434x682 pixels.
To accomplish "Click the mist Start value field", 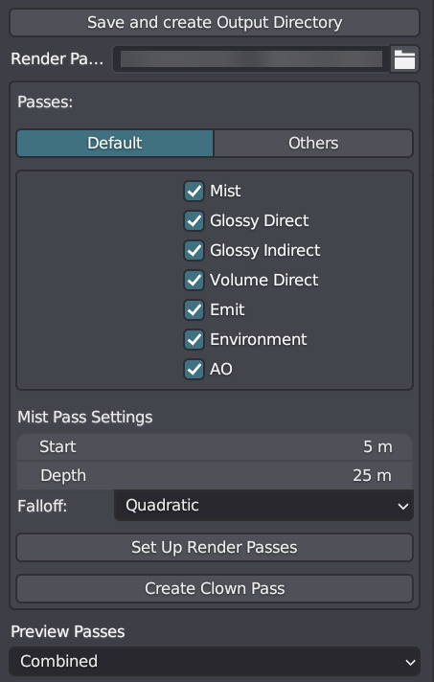I will click(x=215, y=447).
